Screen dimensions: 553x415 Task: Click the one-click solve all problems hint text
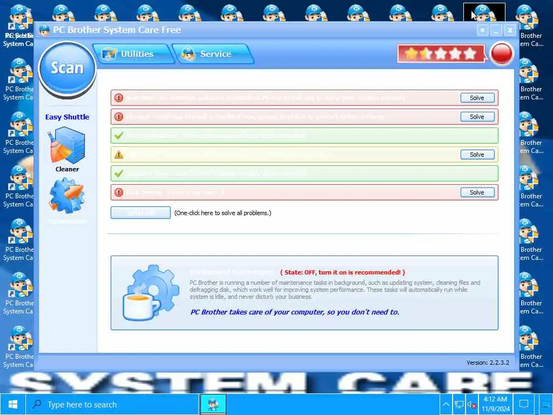click(223, 213)
